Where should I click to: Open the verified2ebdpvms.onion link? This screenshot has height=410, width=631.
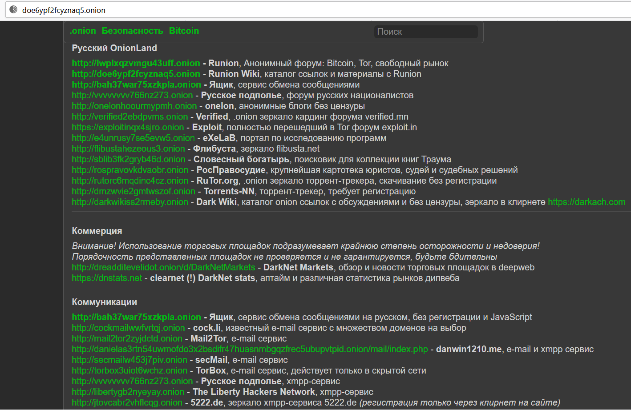coord(130,117)
